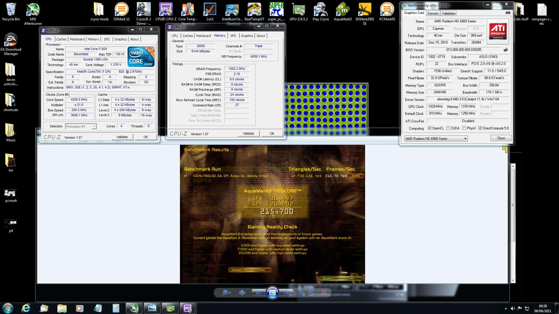
Task: Show hidden system tray icons arrow
Action: click(506, 309)
